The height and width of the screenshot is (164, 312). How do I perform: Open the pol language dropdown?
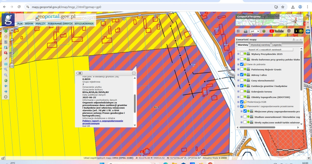[x=255, y=31]
